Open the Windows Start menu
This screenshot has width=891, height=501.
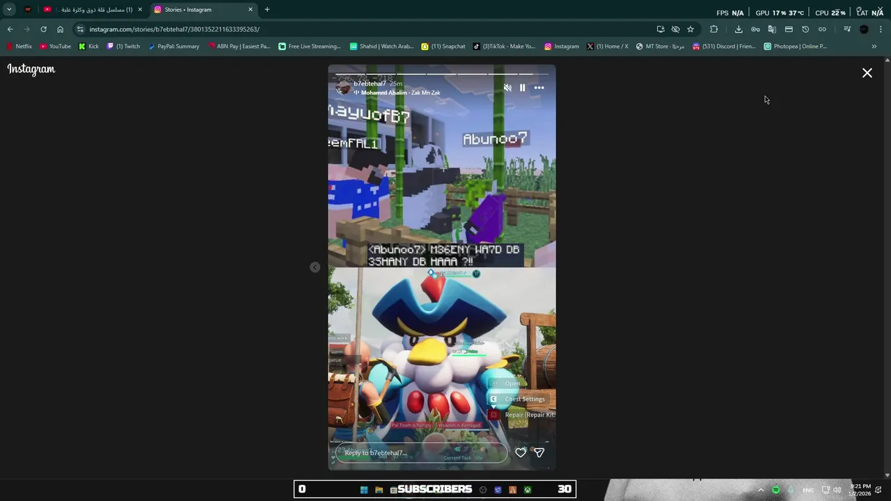tap(363, 490)
